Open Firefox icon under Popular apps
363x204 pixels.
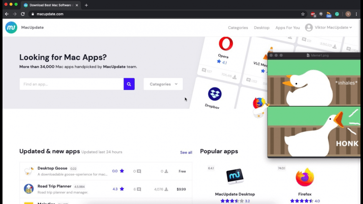305,177
